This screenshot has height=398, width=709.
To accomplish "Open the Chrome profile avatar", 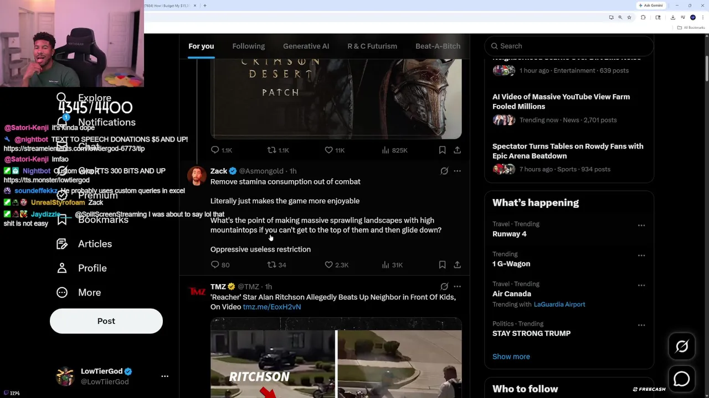I will [692, 17].
